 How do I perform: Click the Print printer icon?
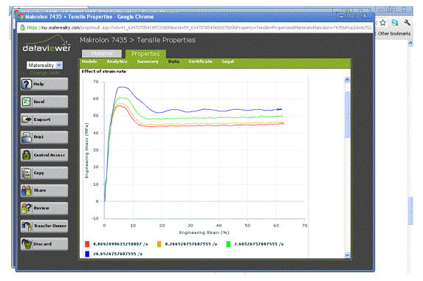coord(27,137)
